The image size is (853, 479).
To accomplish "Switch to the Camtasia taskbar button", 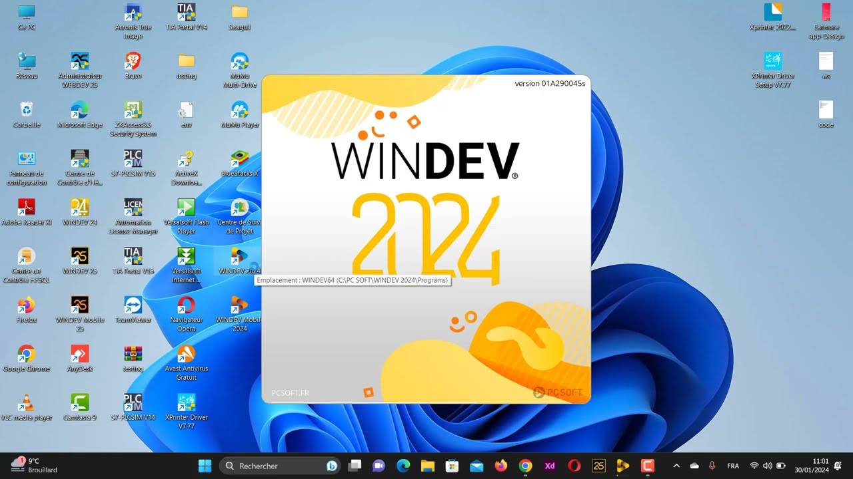I will tap(647, 466).
